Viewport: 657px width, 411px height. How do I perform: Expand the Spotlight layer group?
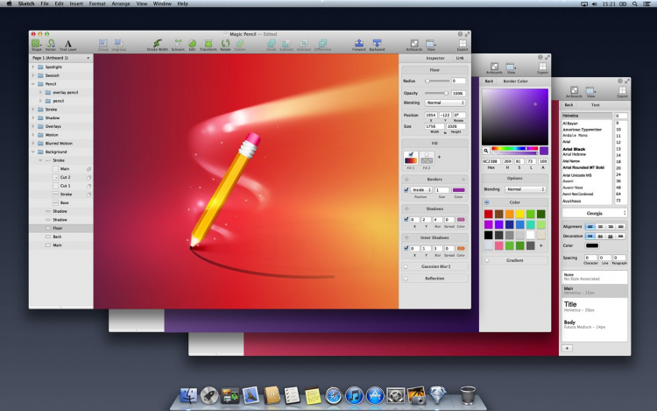(x=33, y=67)
